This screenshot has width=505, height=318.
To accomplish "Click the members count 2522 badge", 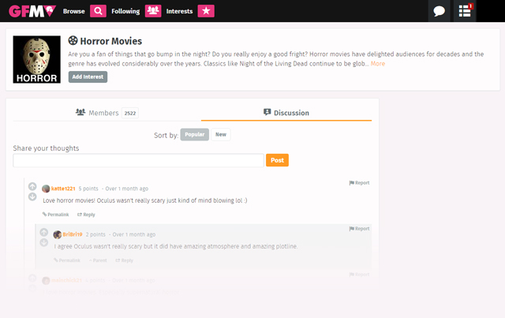I will coord(130,113).
